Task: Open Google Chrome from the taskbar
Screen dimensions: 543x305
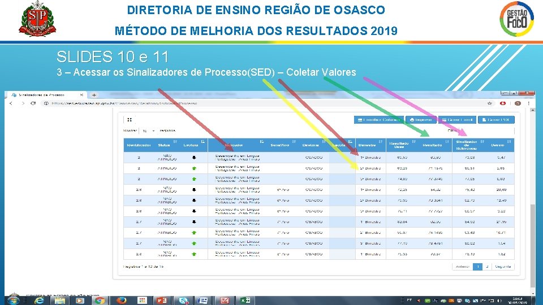Action: 100,300
